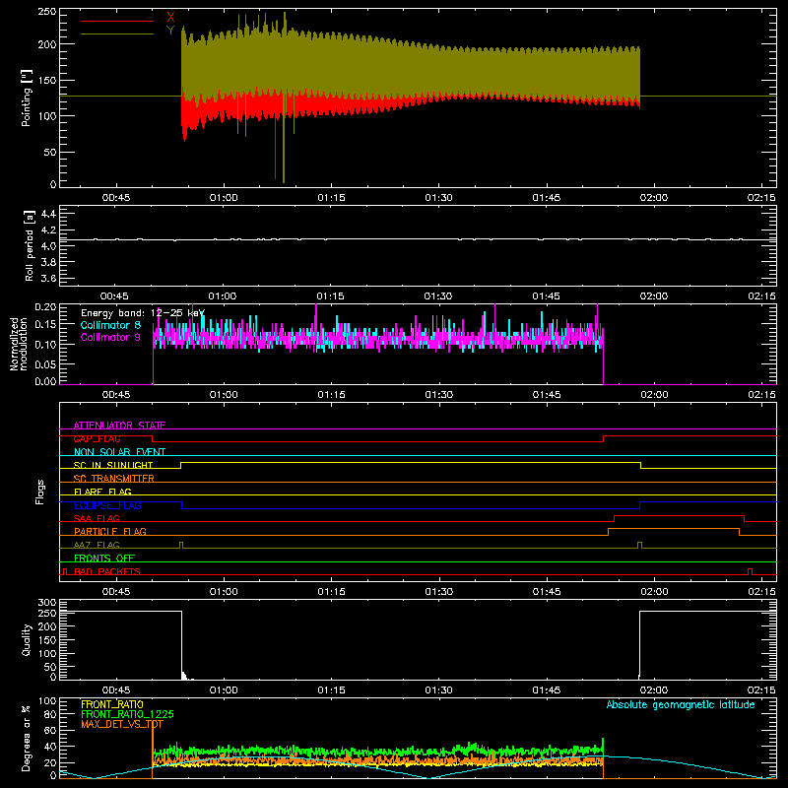Screen dimensions: 788x788
Task: Click the 01:45 tick under the Flags plot
Action: point(547,592)
